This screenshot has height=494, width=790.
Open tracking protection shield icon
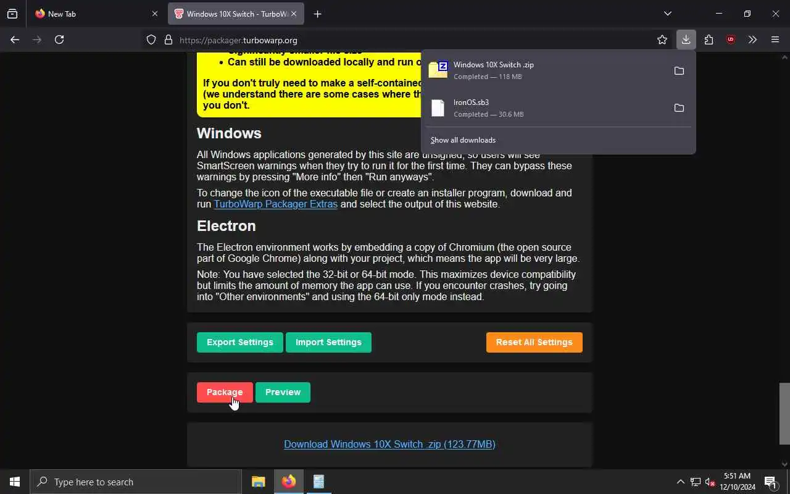tap(151, 40)
